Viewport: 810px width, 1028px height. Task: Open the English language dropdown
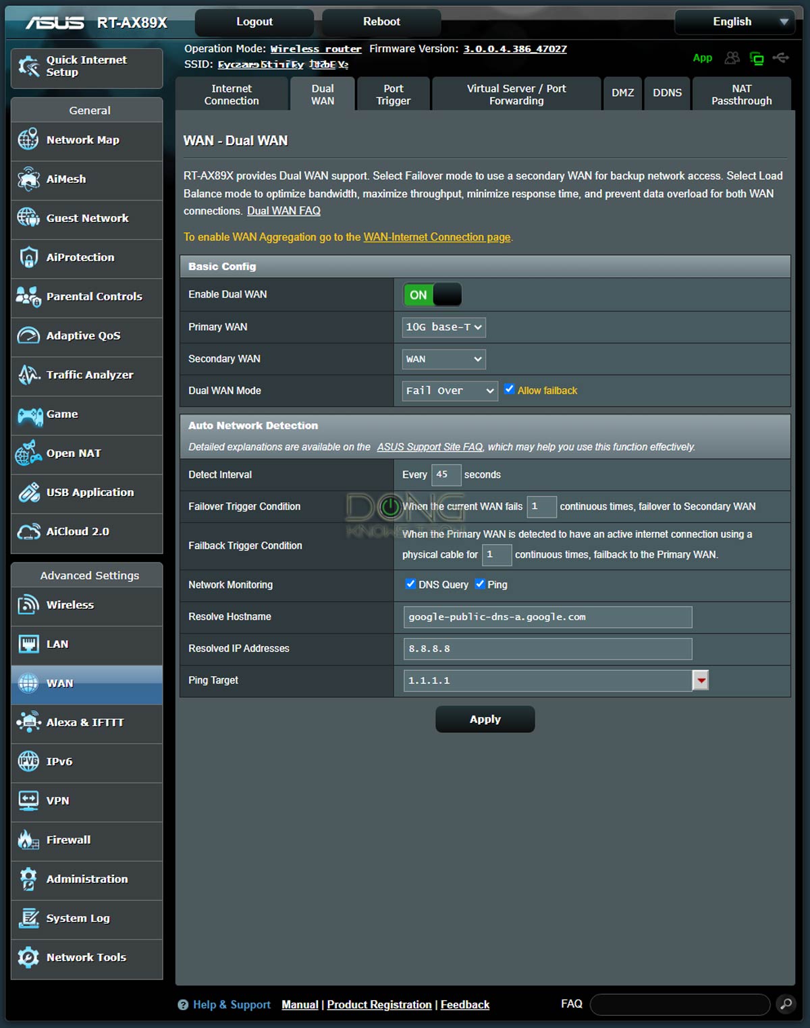tap(734, 22)
